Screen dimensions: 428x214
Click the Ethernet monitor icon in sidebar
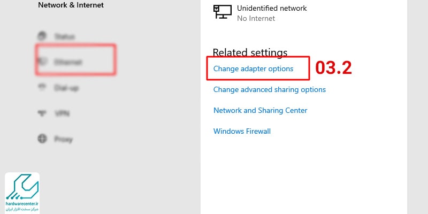[42, 62]
